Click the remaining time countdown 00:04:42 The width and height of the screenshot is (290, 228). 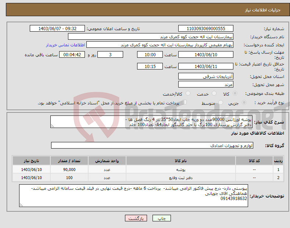coord(72,54)
